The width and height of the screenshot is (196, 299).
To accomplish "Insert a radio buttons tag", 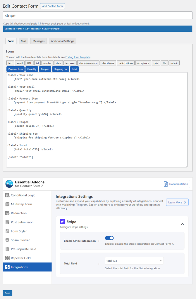I will [x=126, y=63].
